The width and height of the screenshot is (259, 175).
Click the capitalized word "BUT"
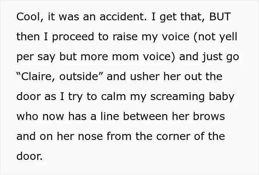tap(220, 17)
